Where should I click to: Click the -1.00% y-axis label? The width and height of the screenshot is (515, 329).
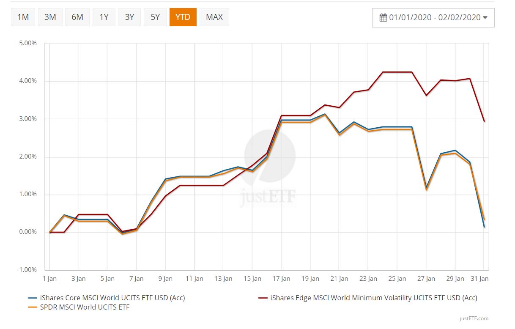27,270
